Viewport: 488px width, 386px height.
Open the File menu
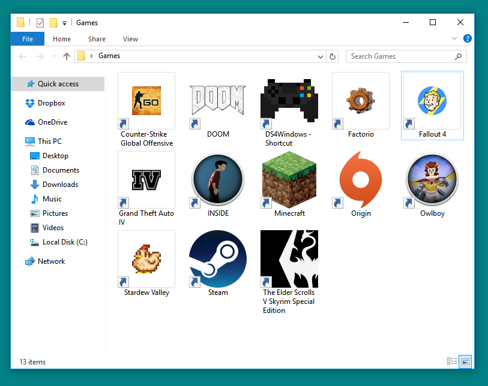pyautogui.click(x=28, y=38)
